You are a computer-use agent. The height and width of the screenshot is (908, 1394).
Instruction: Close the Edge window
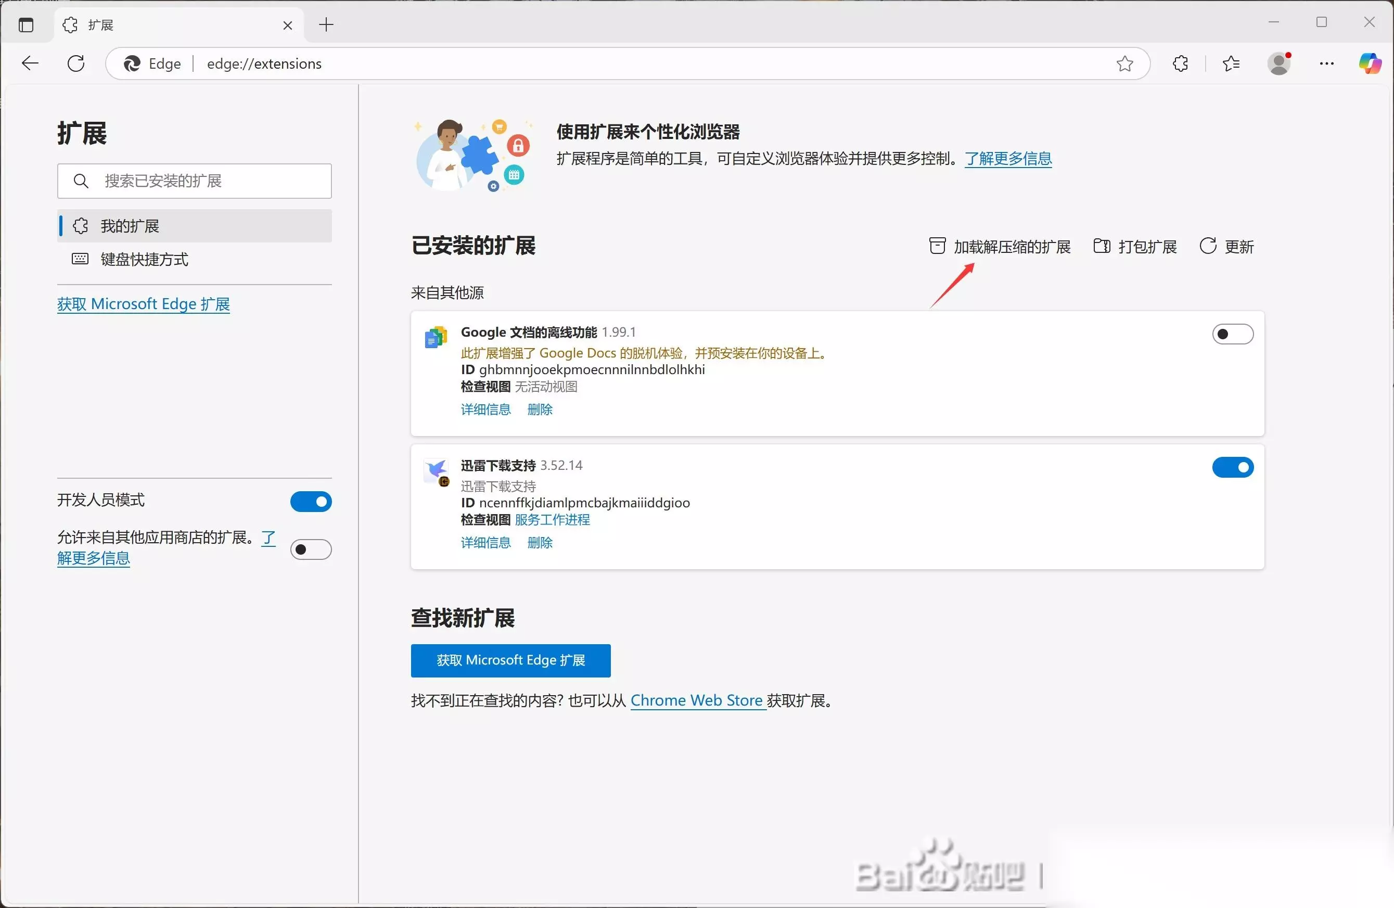click(1370, 22)
